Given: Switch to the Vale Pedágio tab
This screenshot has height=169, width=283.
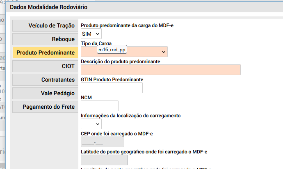Looking at the screenshot, I should (x=45, y=93).
